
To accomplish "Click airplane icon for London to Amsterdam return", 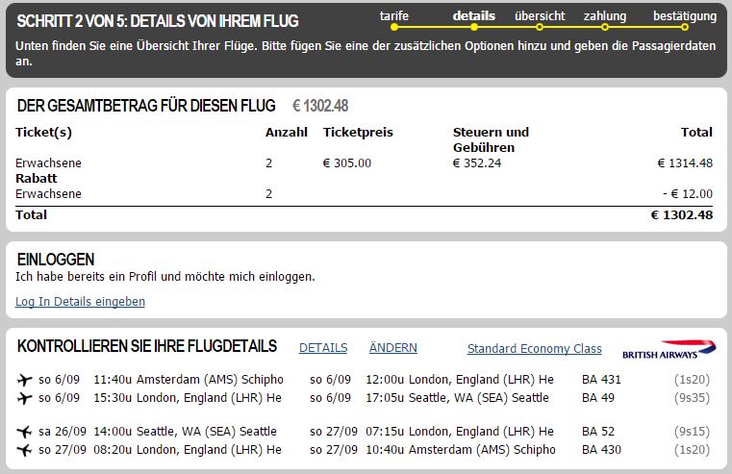I will pos(24,450).
